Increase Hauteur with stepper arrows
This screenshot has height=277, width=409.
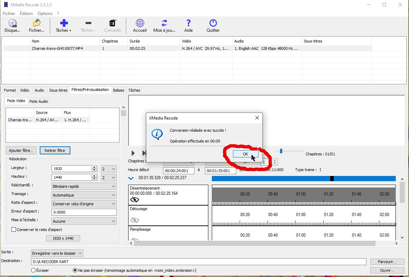tap(94, 176)
